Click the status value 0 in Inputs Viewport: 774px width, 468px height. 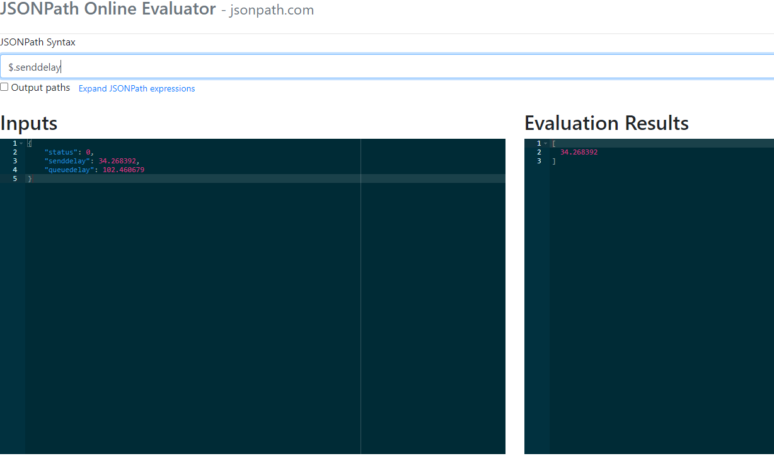(x=89, y=152)
